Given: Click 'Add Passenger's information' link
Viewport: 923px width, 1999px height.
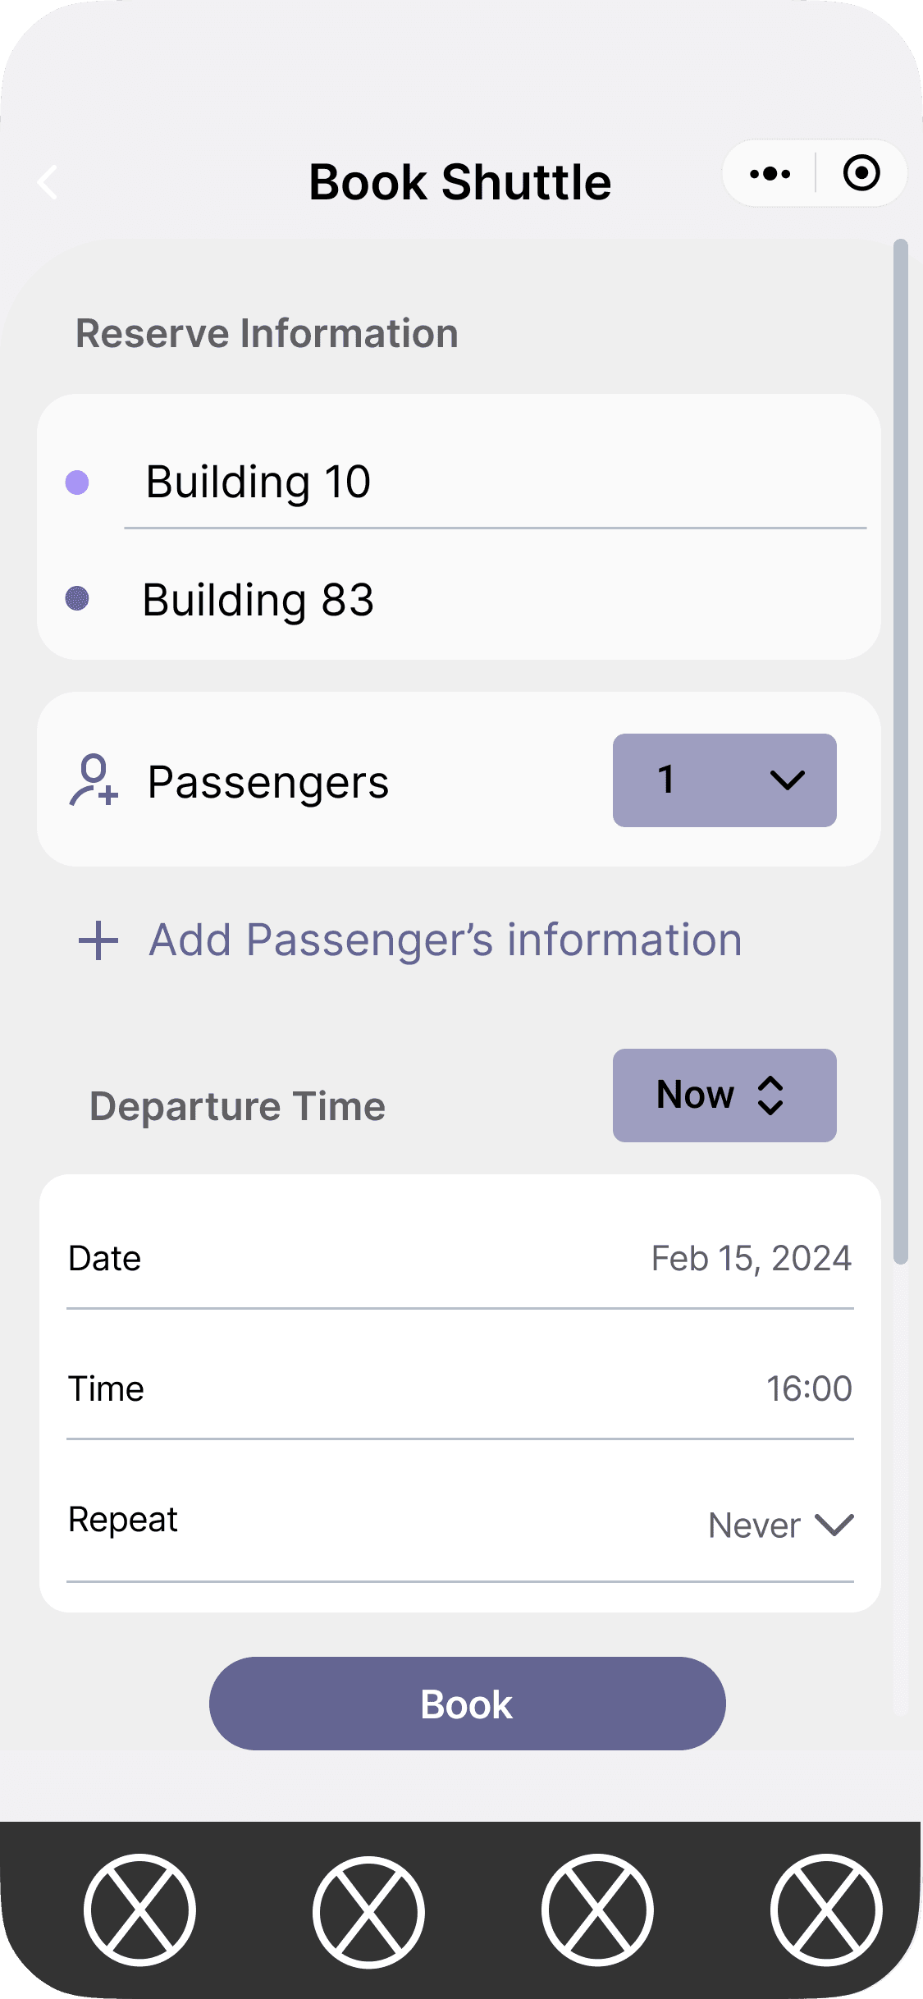Looking at the screenshot, I should 445,940.
